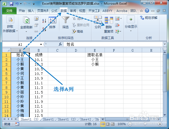Switch to Page Break Preview button
Viewport: 169px width, 129px height.
[113, 124]
